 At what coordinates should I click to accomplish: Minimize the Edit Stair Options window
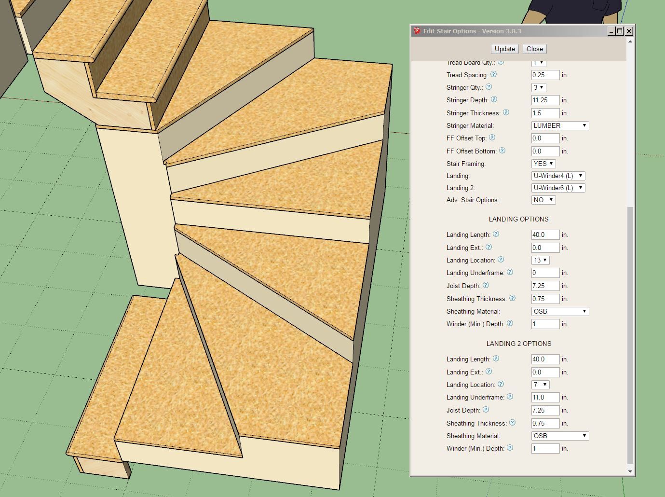point(611,31)
